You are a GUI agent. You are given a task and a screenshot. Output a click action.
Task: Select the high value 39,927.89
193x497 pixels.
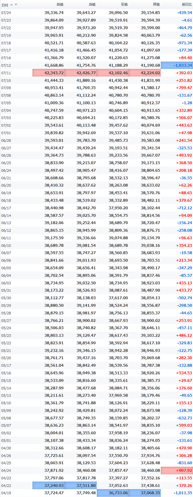coord(86,20)
